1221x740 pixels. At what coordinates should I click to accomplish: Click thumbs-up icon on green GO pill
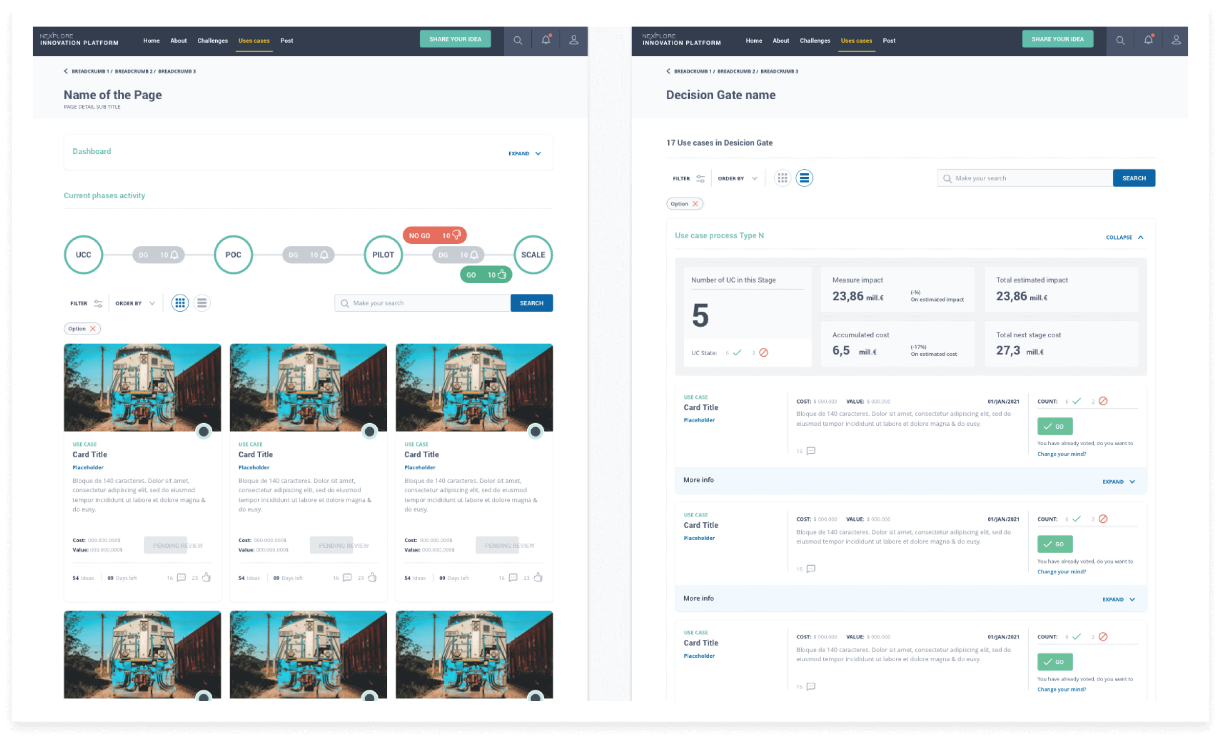tap(502, 274)
